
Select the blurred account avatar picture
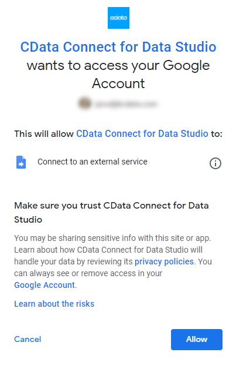coord(84,103)
